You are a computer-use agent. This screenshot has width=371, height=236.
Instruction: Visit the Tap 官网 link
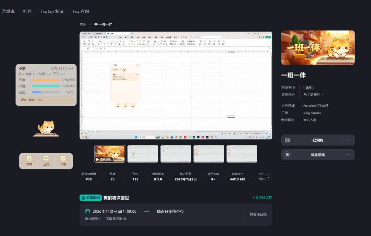[x=81, y=11]
